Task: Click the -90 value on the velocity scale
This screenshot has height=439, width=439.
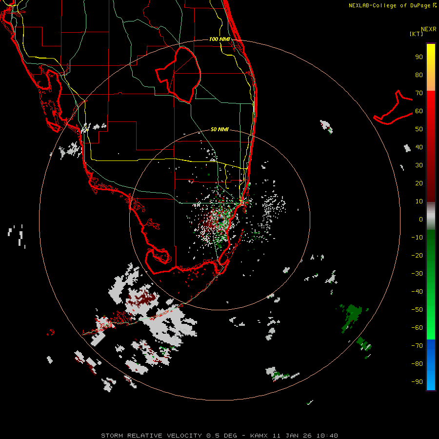Action: click(x=417, y=382)
